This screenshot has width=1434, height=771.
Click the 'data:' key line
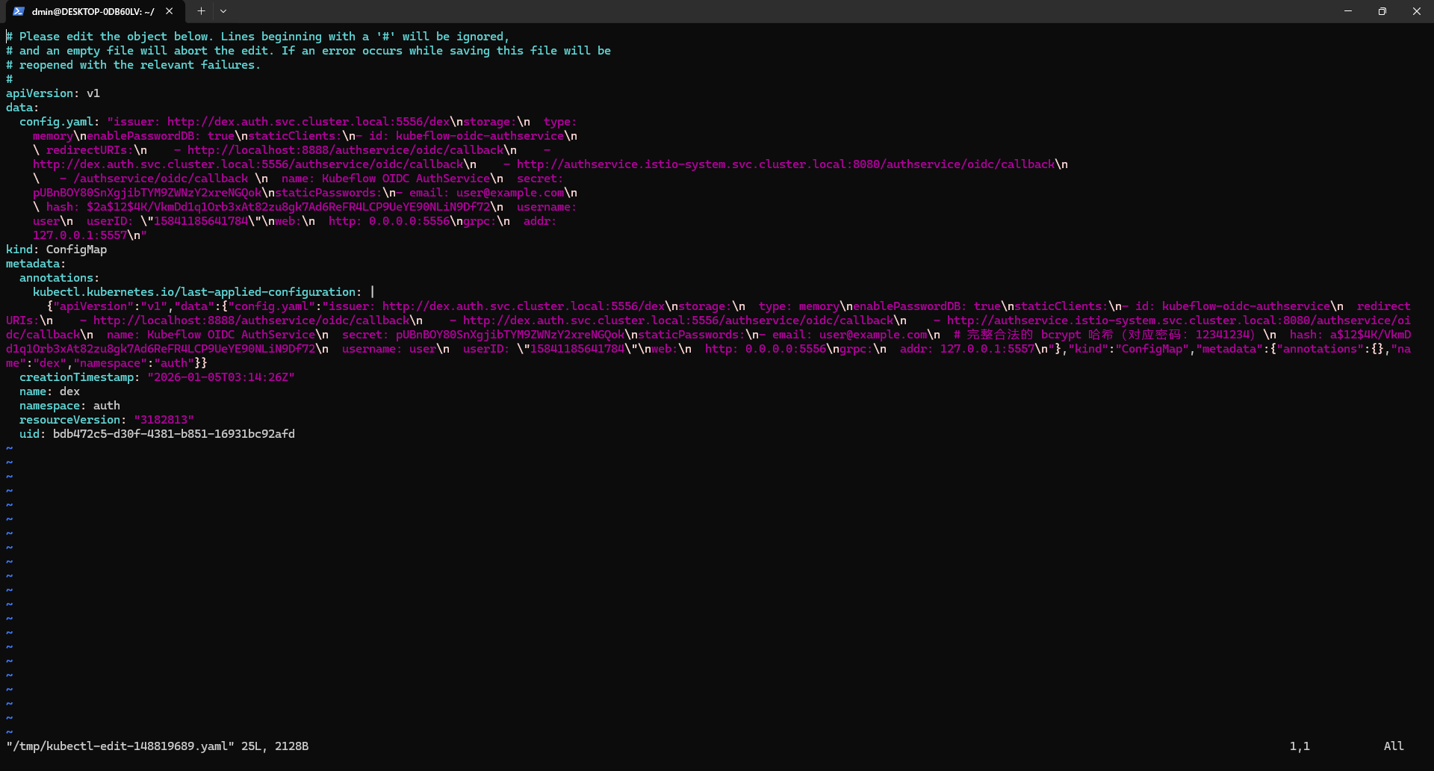[x=22, y=108]
